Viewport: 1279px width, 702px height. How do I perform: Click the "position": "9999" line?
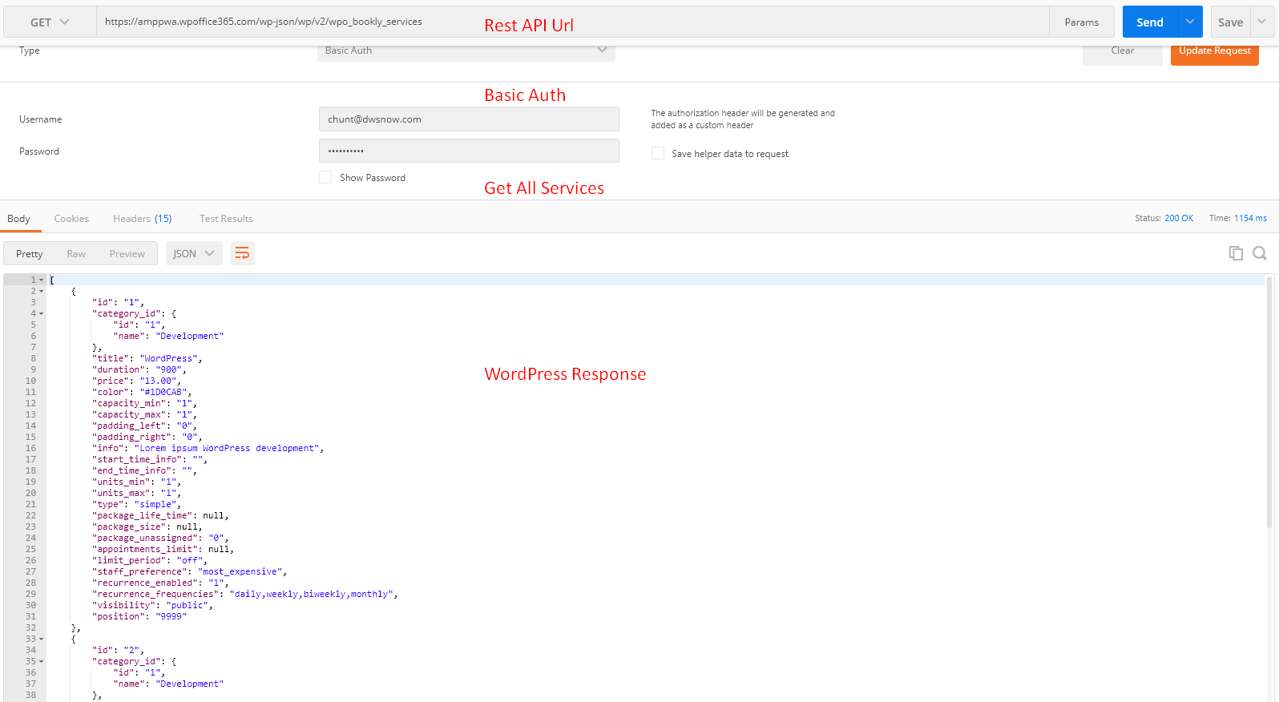click(139, 616)
